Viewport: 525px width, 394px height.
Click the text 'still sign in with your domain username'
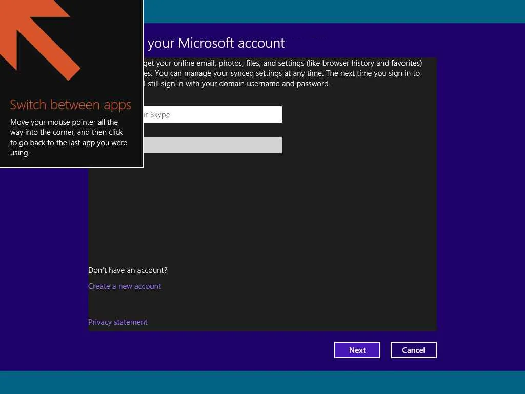214,84
